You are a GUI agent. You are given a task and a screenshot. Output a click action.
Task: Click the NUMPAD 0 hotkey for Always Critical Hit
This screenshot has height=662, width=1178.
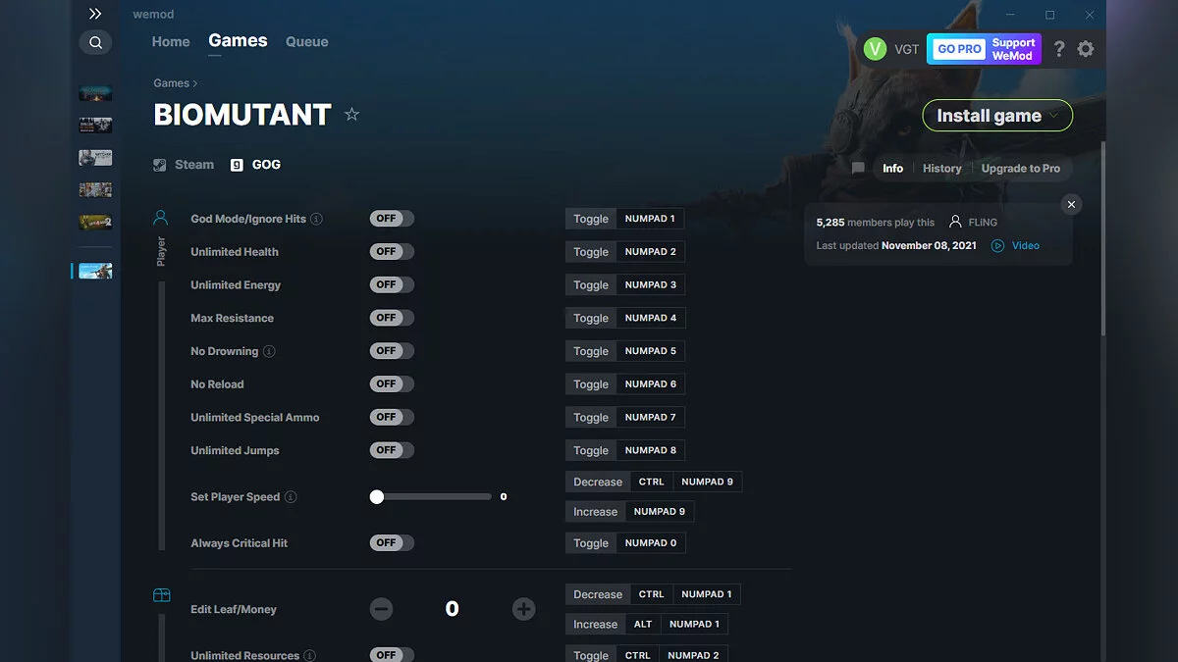tap(651, 542)
